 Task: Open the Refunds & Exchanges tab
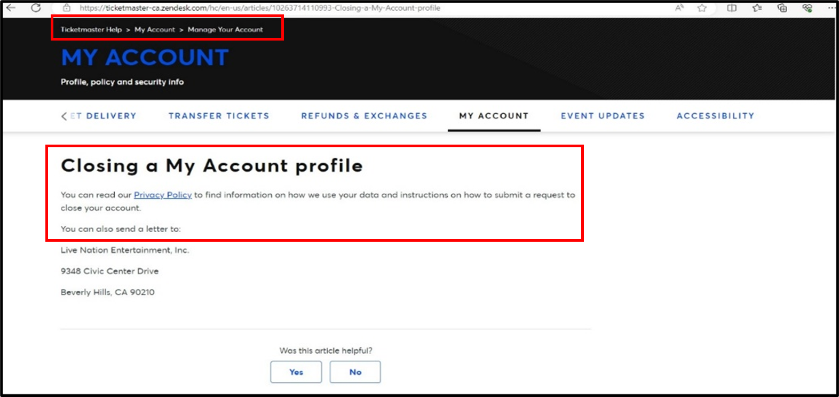click(364, 116)
